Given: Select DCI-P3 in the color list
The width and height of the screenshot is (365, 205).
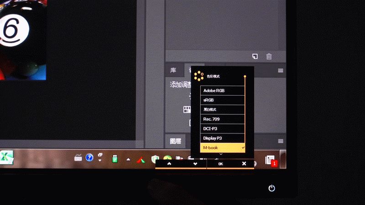Looking at the screenshot, I should click(222, 128).
